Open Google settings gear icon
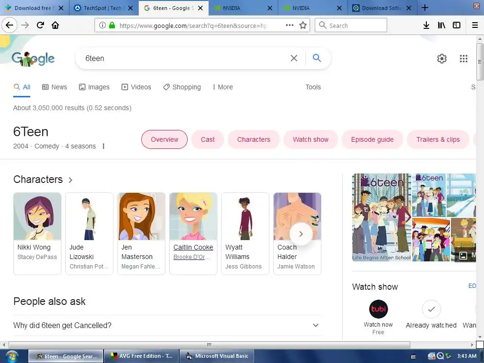This screenshot has height=363, width=484. pos(442,58)
